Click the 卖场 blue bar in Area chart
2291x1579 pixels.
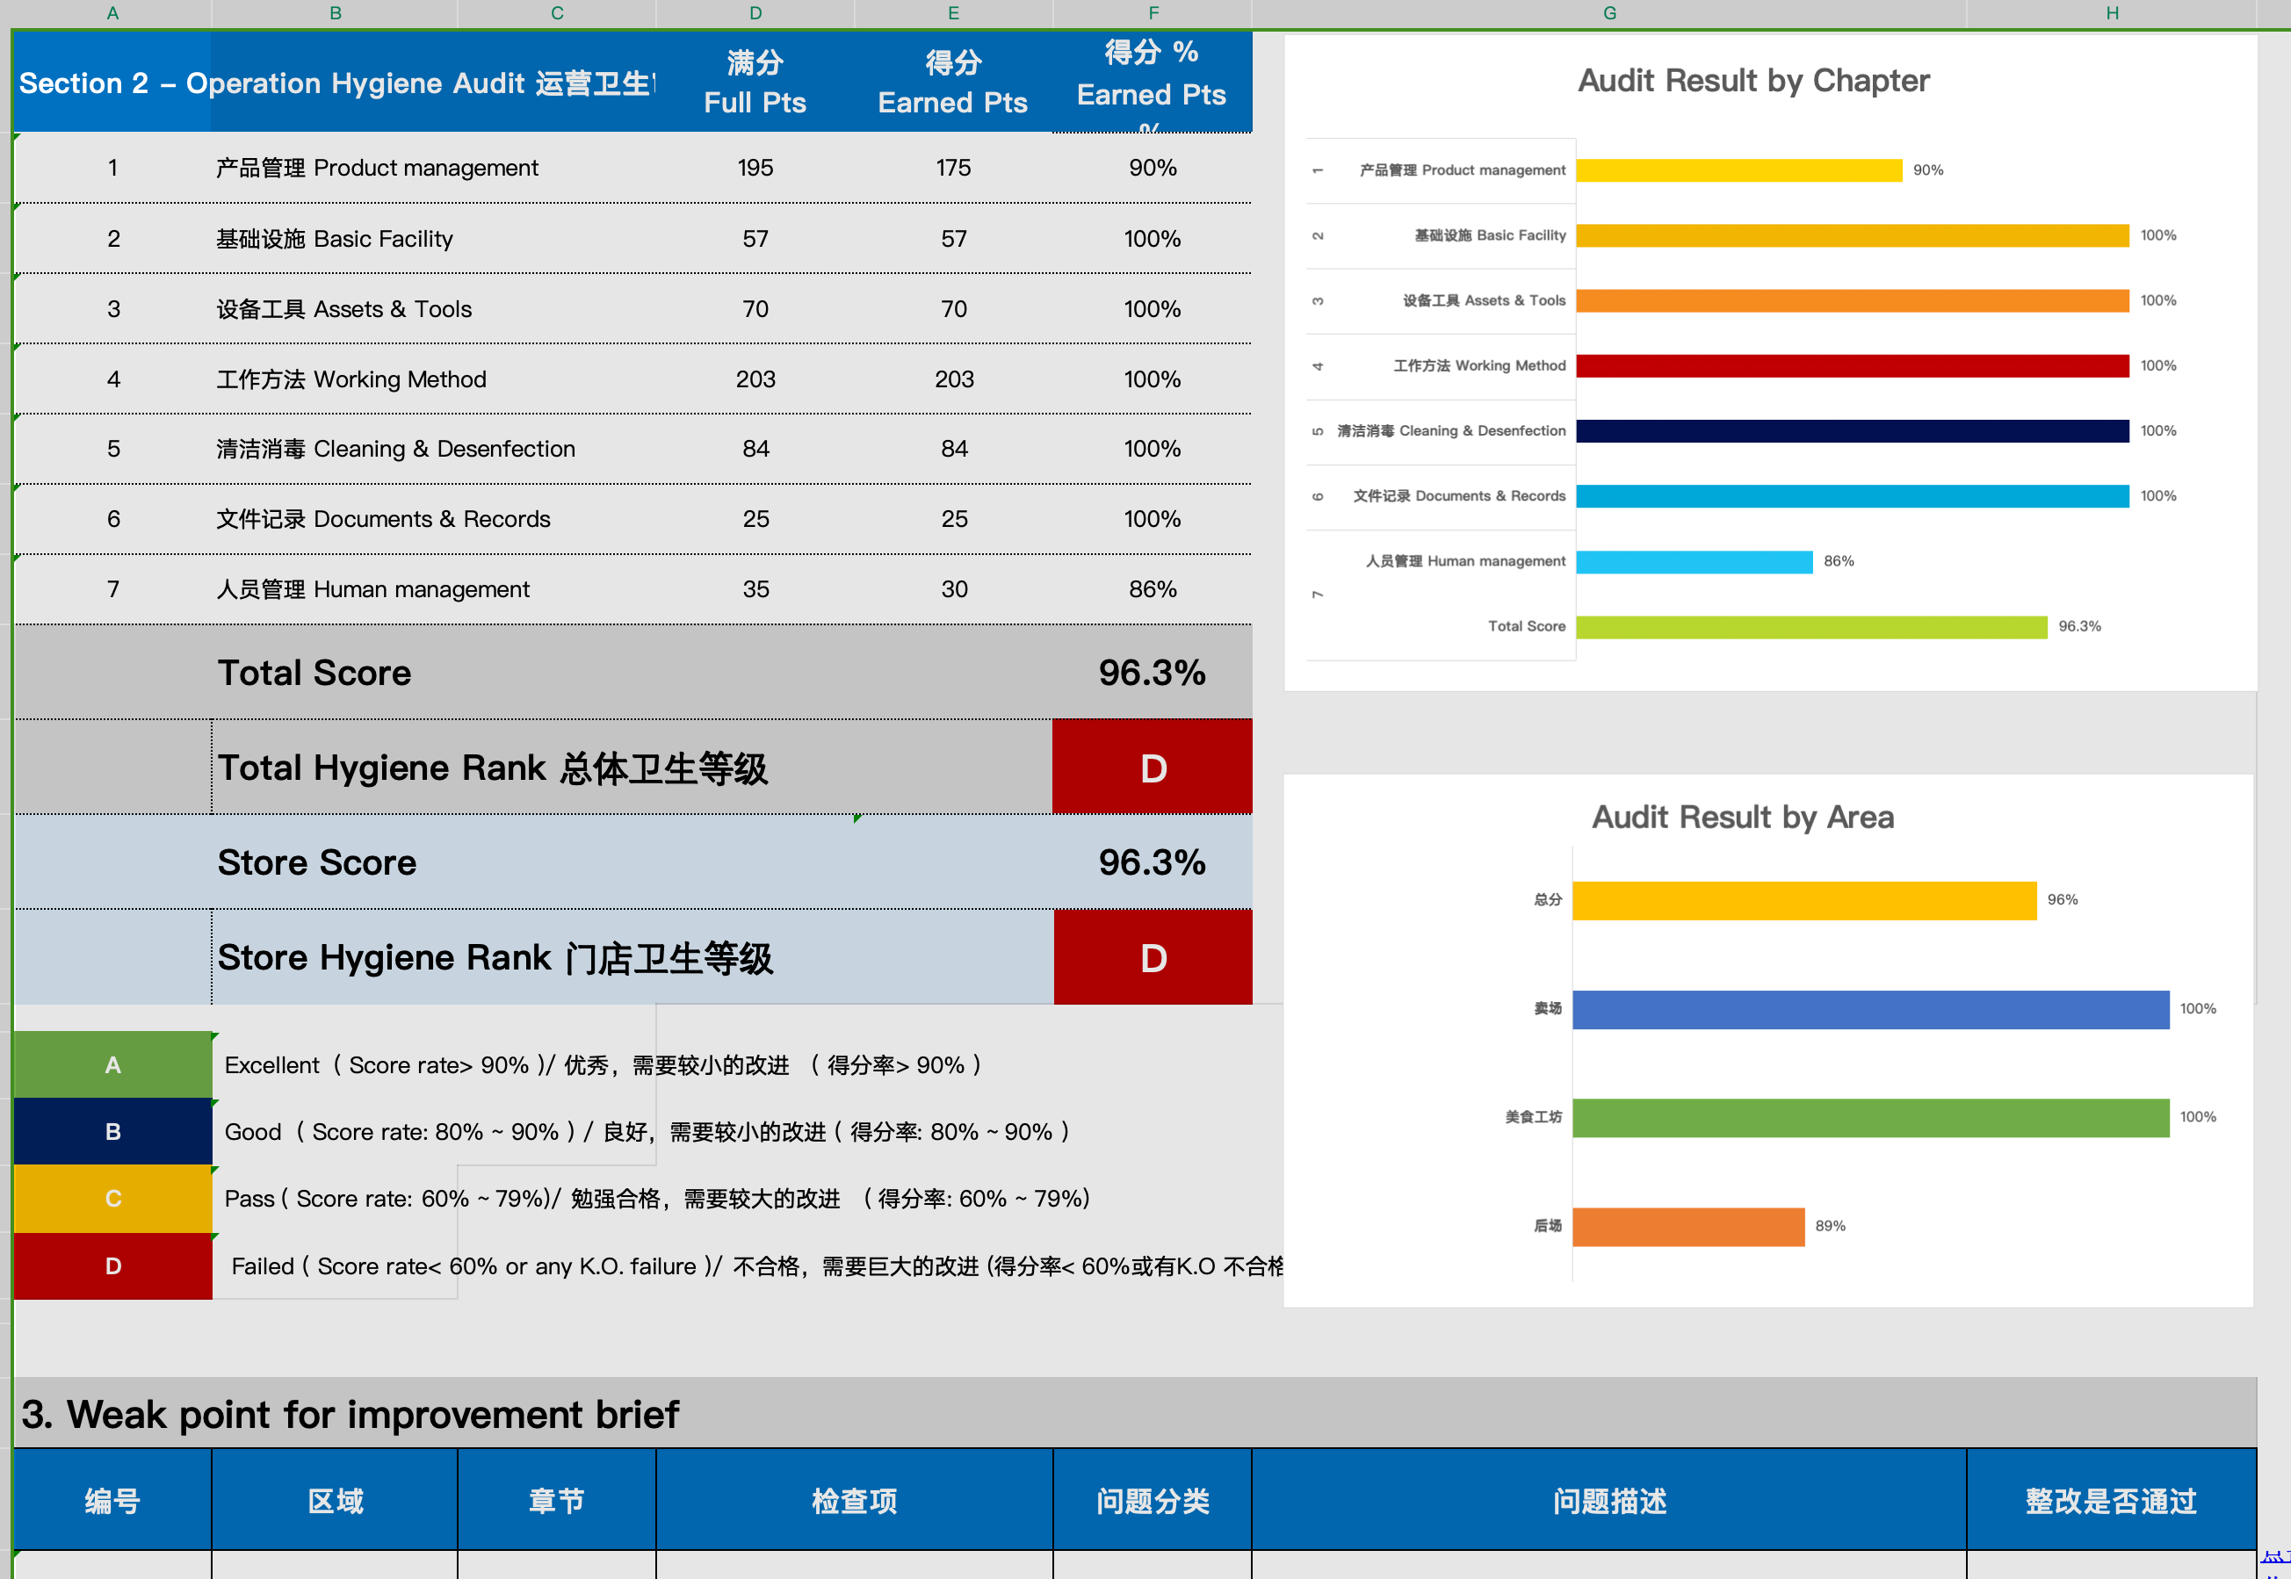pos(1870,1009)
